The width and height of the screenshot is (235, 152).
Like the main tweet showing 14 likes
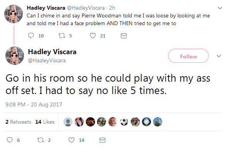(x=72, y=140)
